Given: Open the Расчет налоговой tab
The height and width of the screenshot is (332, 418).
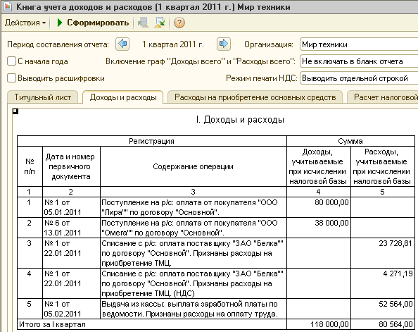Looking at the screenshot, I should click(x=383, y=97).
